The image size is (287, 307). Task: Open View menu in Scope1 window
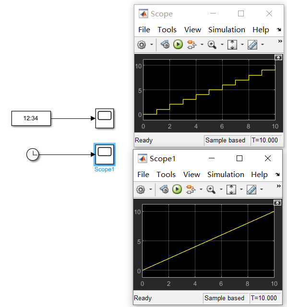pyautogui.click(x=191, y=175)
